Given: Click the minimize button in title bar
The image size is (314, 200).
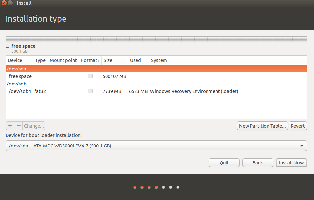Looking at the screenshot, I should click(10, 3).
